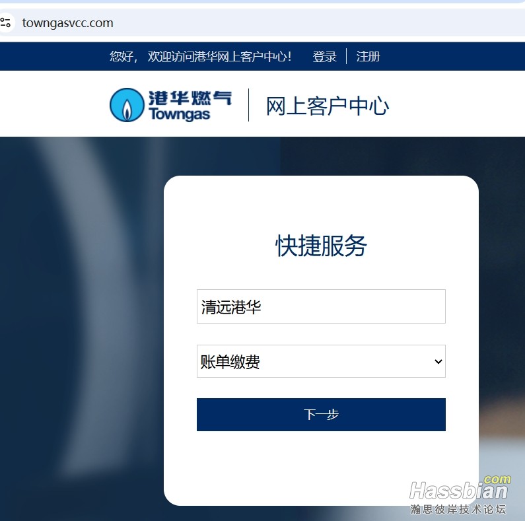The width and height of the screenshot is (525, 521).
Task: Click the 下一步 next button
Action: [321, 415]
